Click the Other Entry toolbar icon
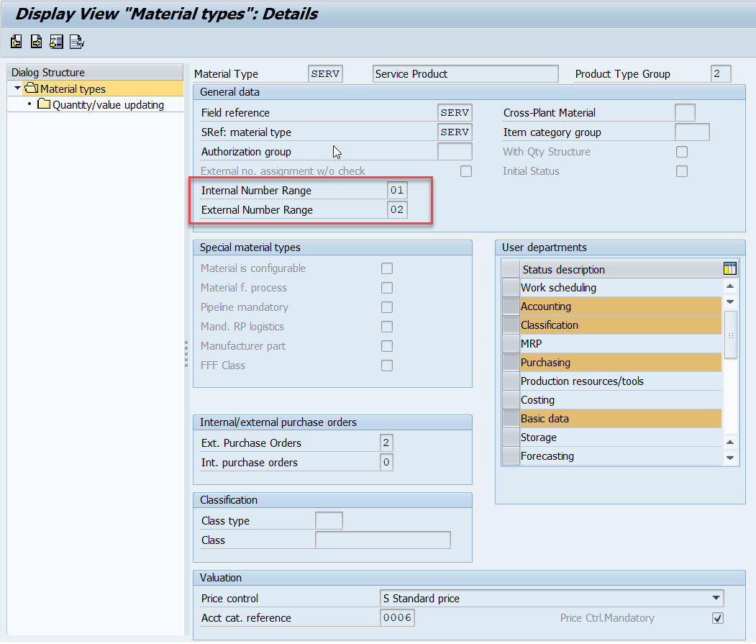This screenshot has height=644, width=756. pos(57,42)
